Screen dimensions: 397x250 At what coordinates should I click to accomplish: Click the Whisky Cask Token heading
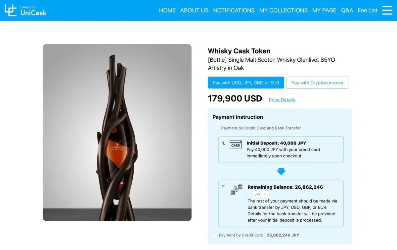(x=239, y=51)
